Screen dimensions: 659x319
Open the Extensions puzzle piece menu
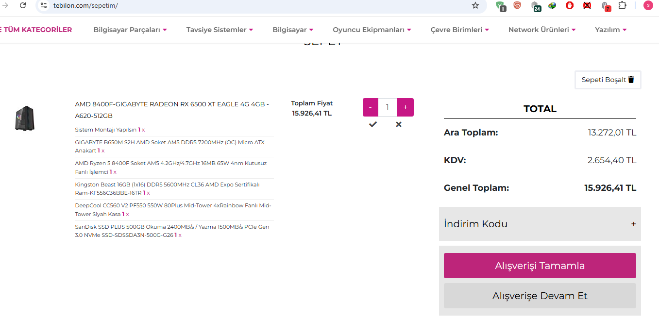point(622,5)
